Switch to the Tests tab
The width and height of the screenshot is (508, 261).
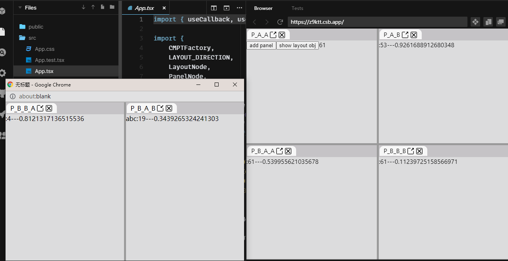point(297,8)
